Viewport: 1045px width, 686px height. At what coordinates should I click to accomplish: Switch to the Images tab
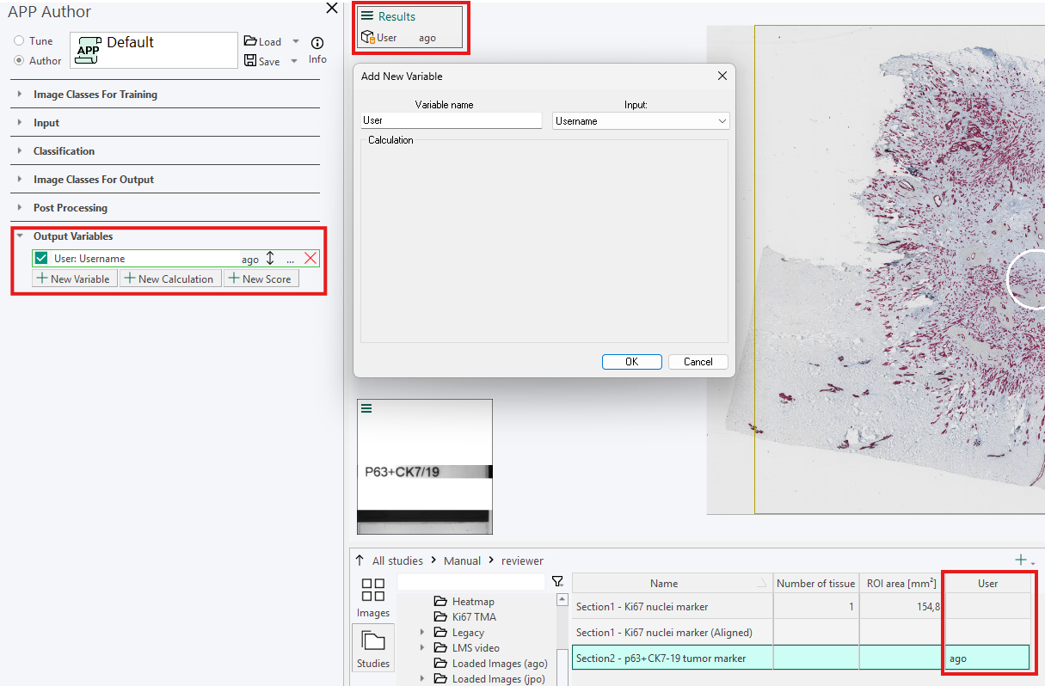[x=372, y=596]
